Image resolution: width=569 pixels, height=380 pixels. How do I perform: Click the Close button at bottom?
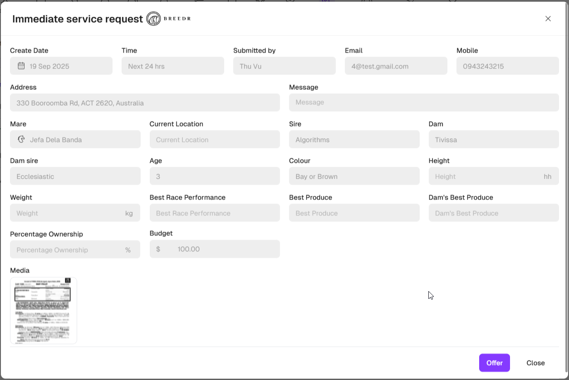coord(535,363)
